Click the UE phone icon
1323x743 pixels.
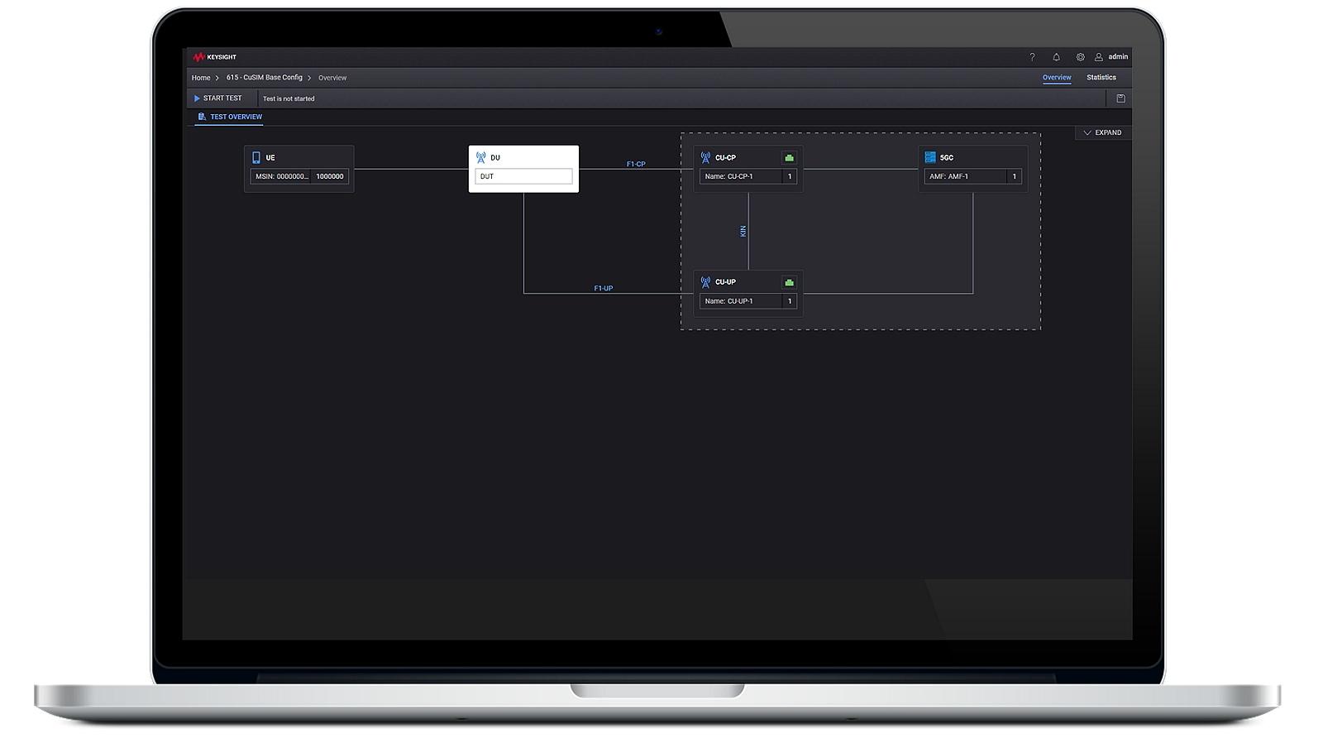click(256, 157)
